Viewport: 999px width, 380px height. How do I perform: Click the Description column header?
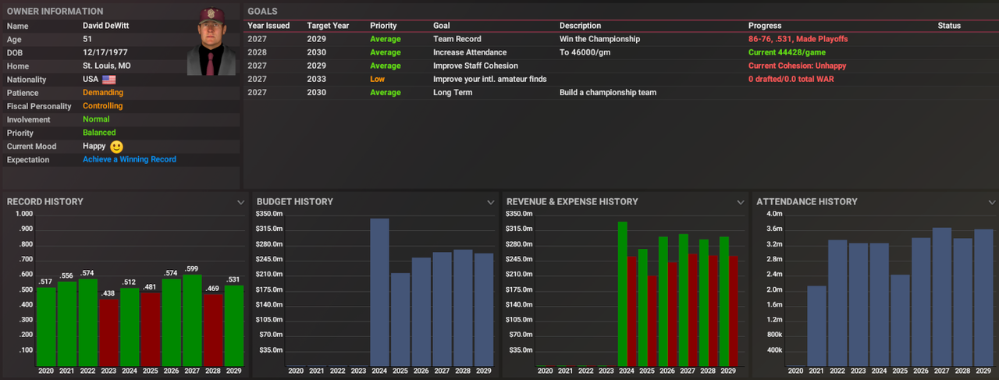tap(580, 26)
